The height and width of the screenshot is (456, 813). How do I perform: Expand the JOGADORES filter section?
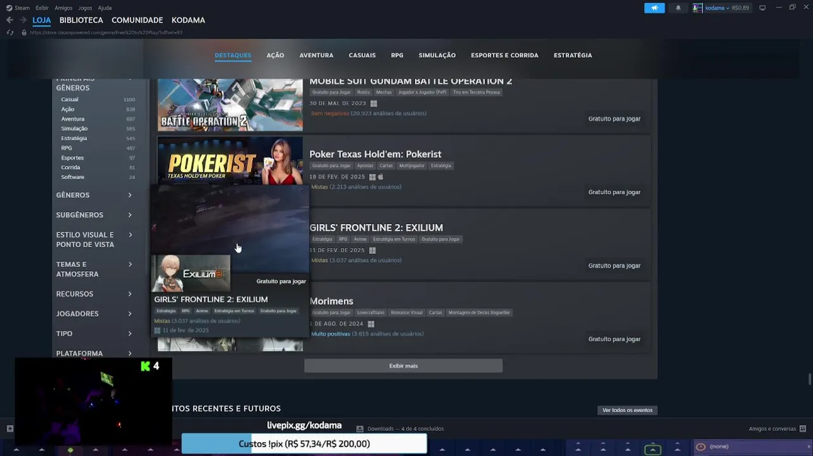[x=94, y=313]
